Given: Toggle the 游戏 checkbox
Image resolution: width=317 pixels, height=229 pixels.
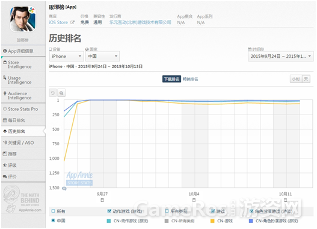Looking at the screenshot, I should coord(213,211).
